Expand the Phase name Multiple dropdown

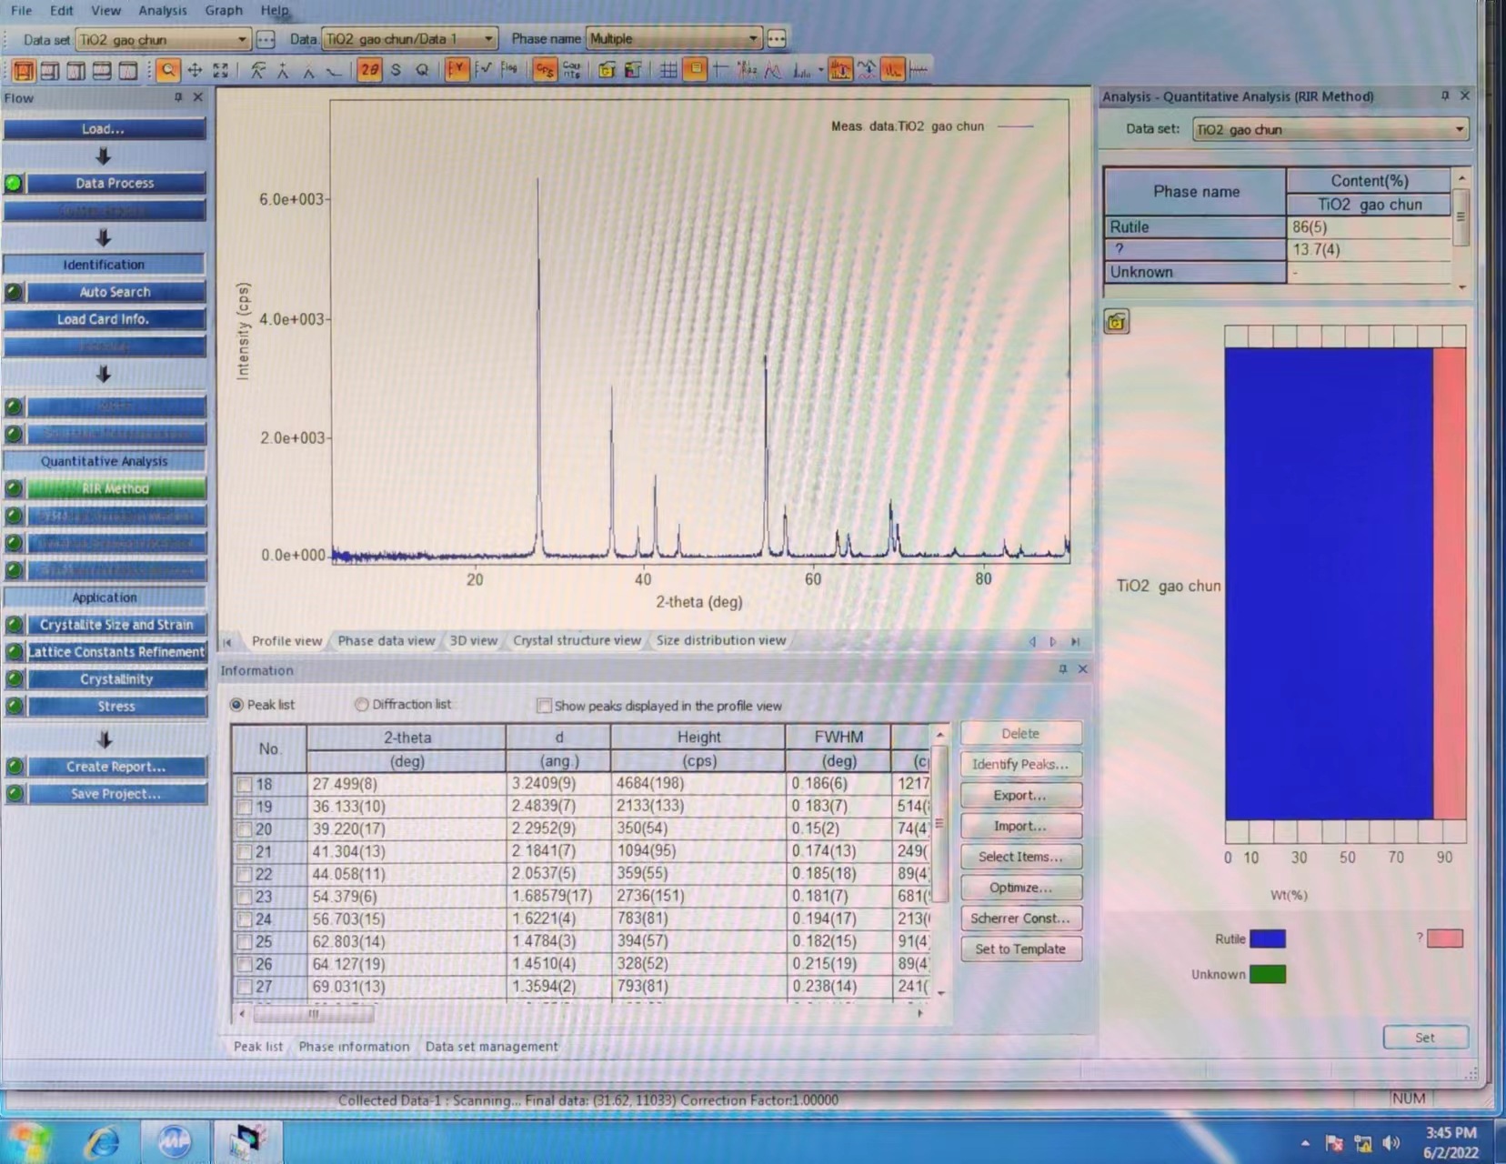click(x=752, y=39)
